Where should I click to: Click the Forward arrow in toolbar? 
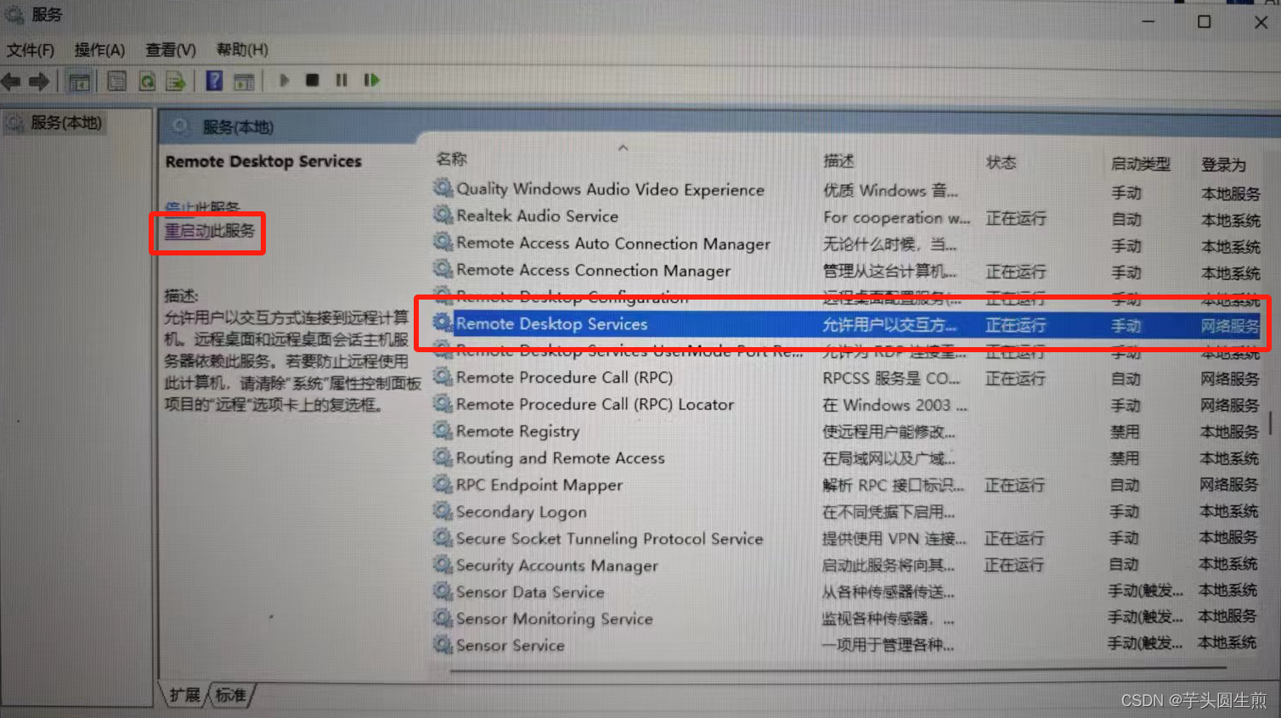click(x=39, y=81)
